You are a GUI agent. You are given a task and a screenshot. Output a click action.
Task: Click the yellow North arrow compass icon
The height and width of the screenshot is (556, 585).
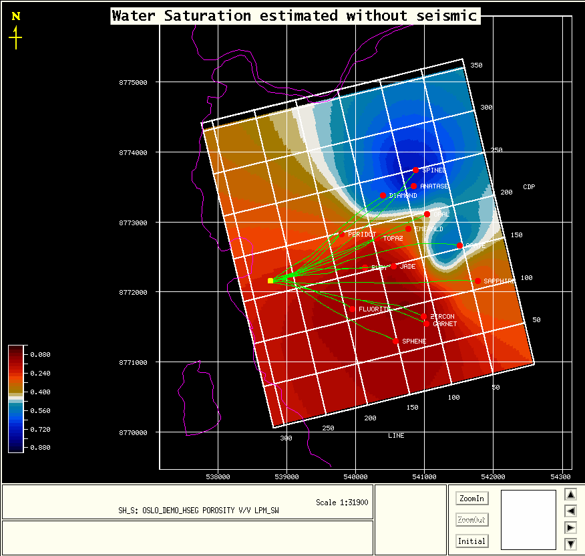(15, 31)
